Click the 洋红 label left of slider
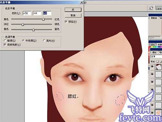 (x=6, y=24)
